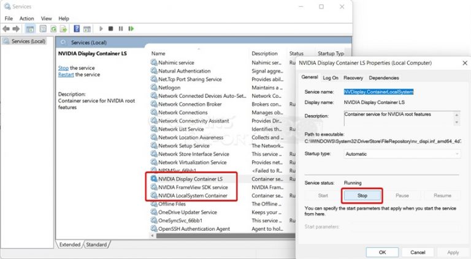This screenshot has height=259, width=471.
Task: Select gear icon of Network Connections
Action: click(x=154, y=112)
